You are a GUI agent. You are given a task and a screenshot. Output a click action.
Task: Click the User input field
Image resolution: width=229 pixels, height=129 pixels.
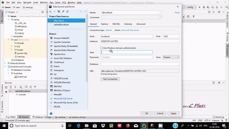[126, 52]
